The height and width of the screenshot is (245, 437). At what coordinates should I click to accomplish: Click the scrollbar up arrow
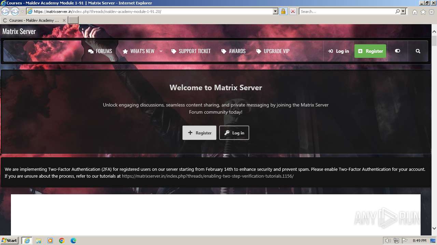coord(434,32)
